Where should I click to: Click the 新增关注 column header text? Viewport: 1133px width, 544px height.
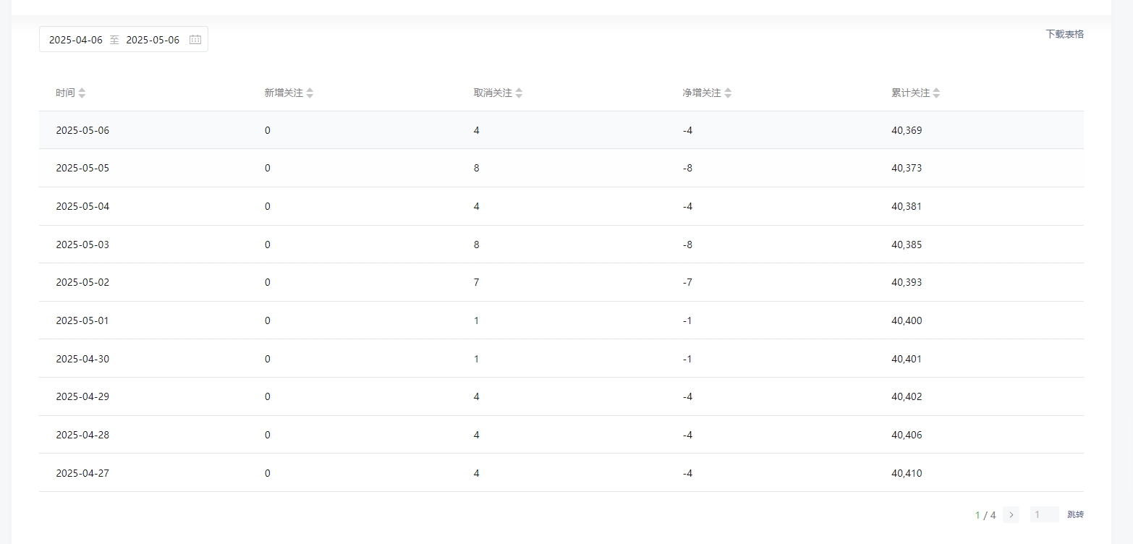[284, 93]
